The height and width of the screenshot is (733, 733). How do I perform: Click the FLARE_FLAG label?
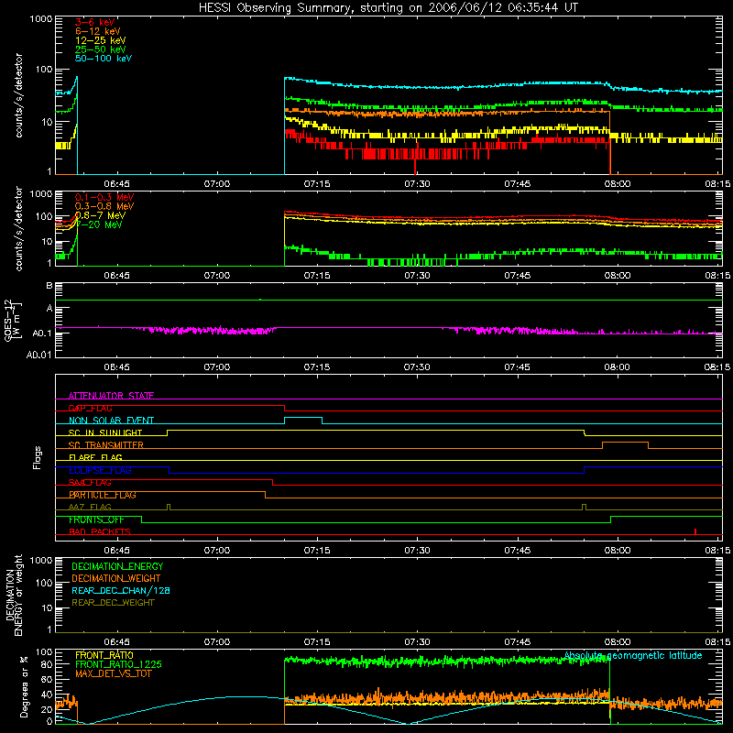click(95, 457)
